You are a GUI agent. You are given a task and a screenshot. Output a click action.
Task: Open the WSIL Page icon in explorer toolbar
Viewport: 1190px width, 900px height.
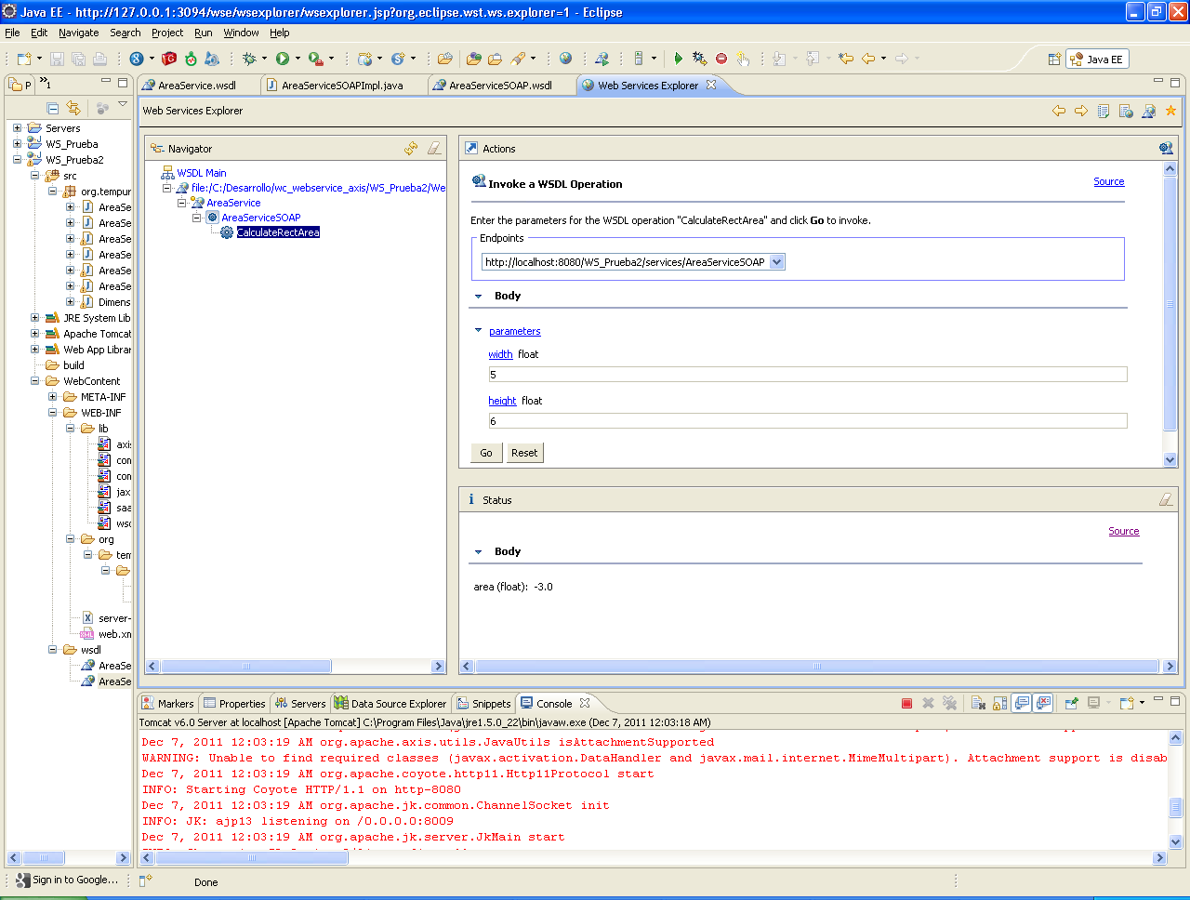(1126, 111)
